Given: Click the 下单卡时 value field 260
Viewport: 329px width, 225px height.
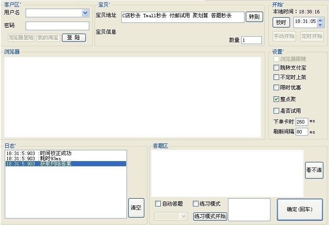Looking at the screenshot, I should click(302, 122).
